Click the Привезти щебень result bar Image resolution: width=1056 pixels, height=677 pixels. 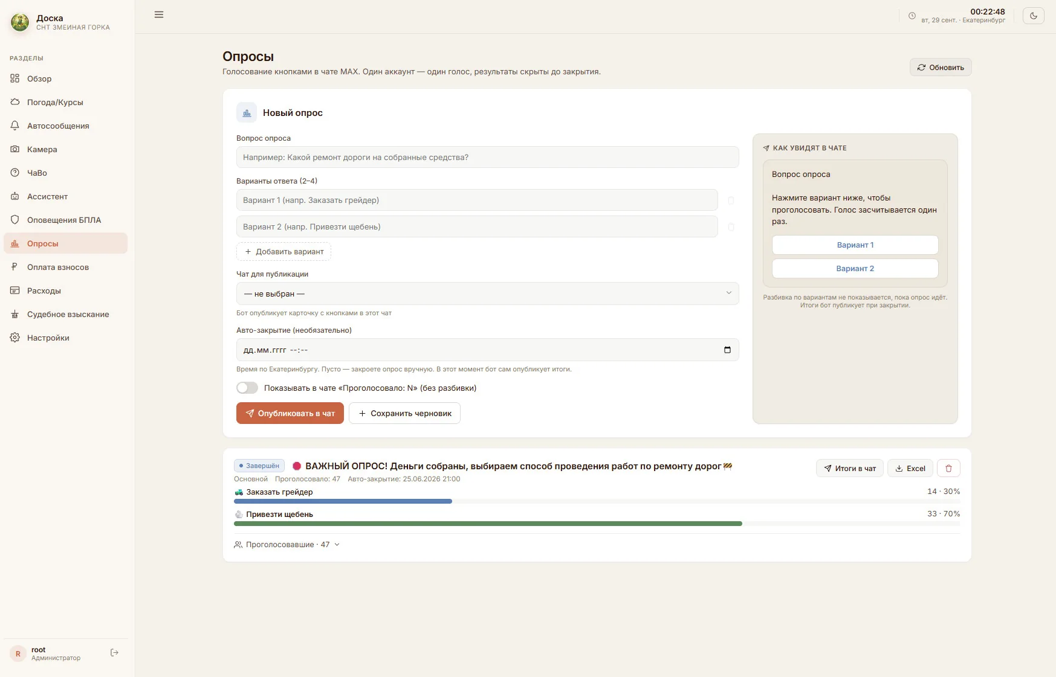point(597,524)
